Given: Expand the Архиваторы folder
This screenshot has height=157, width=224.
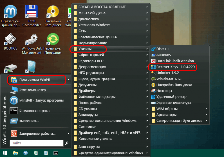Looking at the screenshot, I should point(179,115).
